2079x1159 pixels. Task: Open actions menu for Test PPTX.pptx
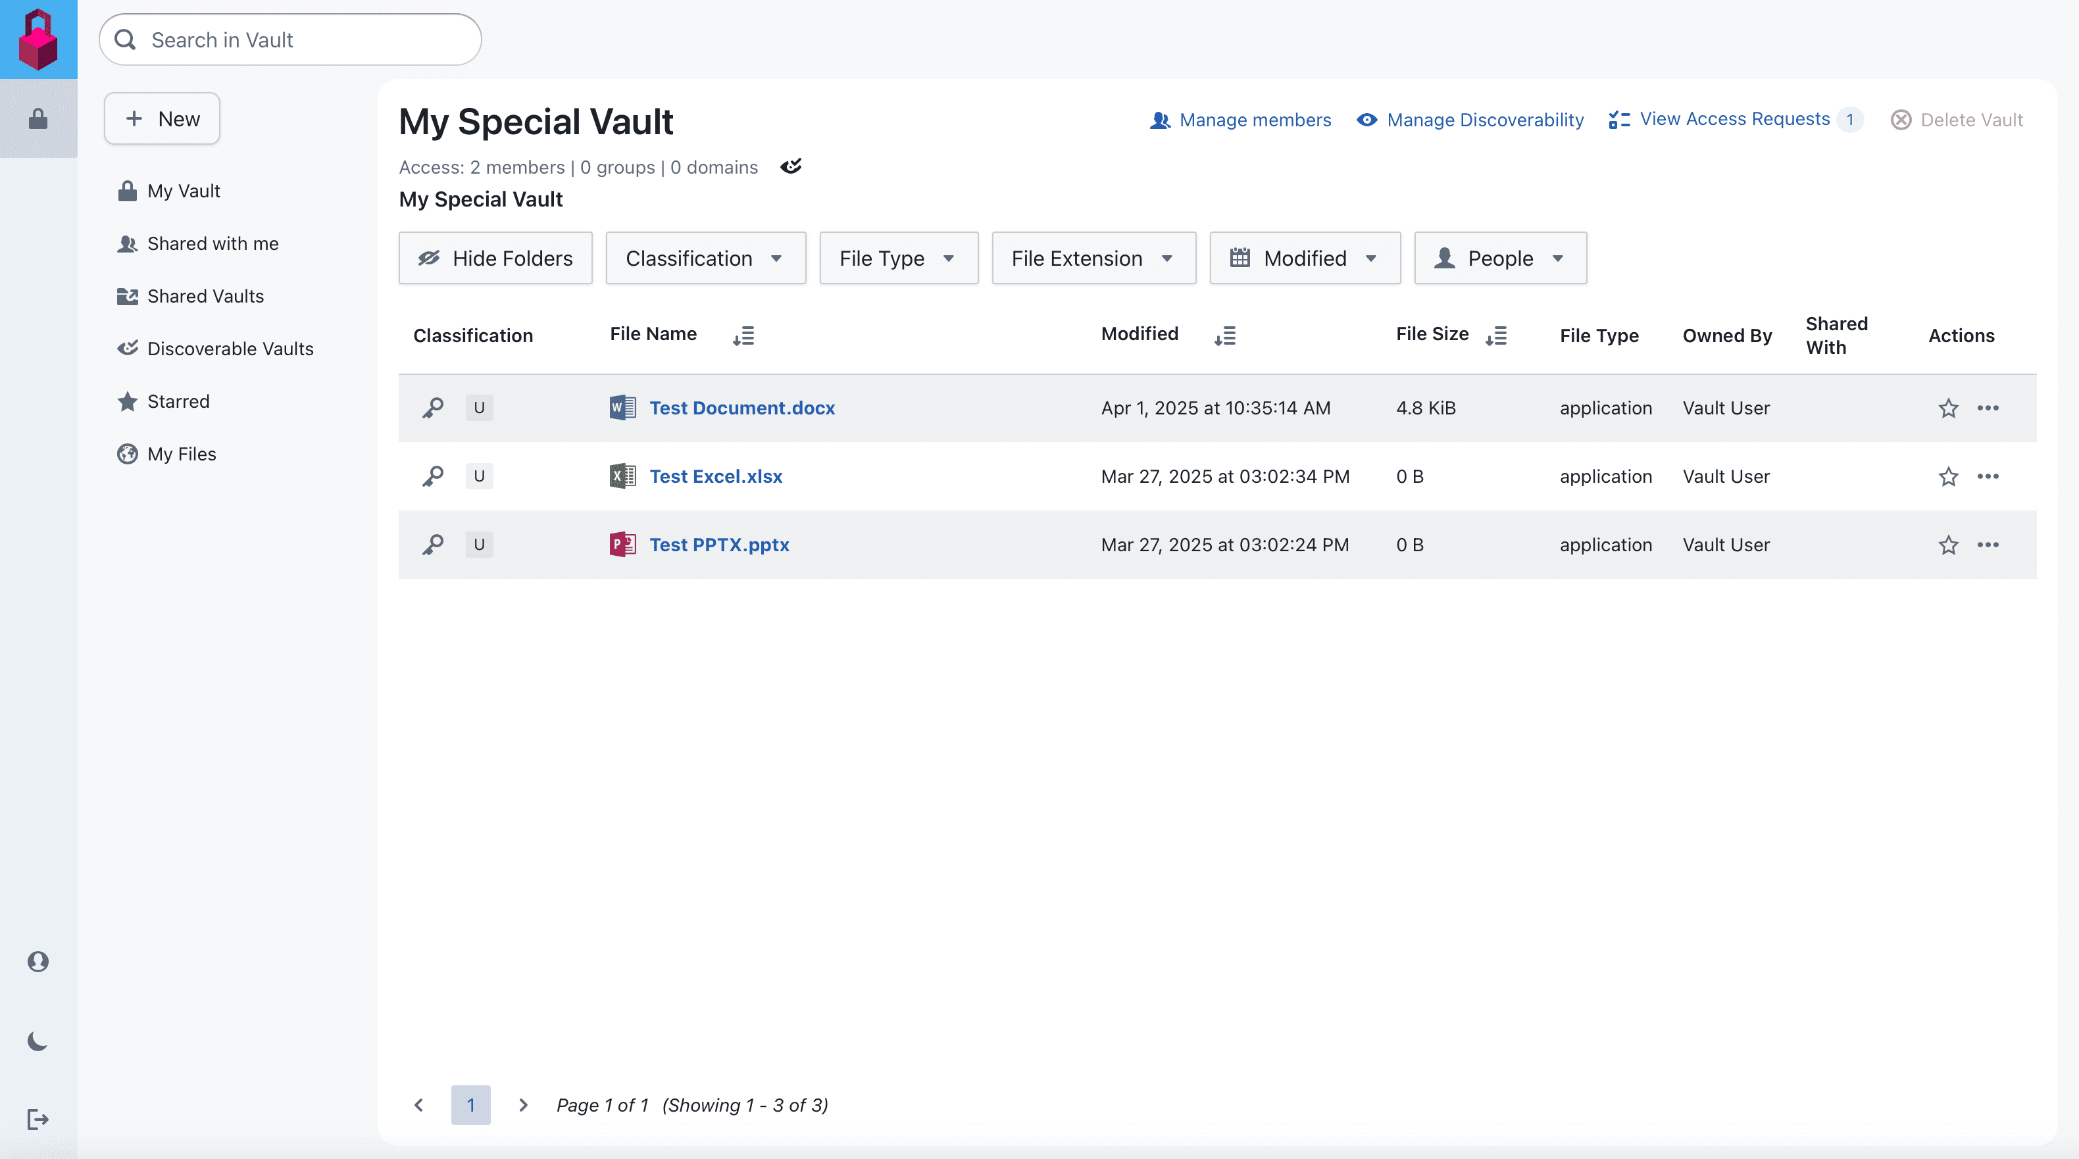1988,545
